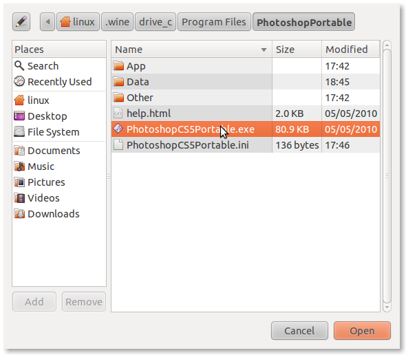The width and height of the screenshot is (406, 355).
Task: Click the Cancel button
Action: [299, 331]
